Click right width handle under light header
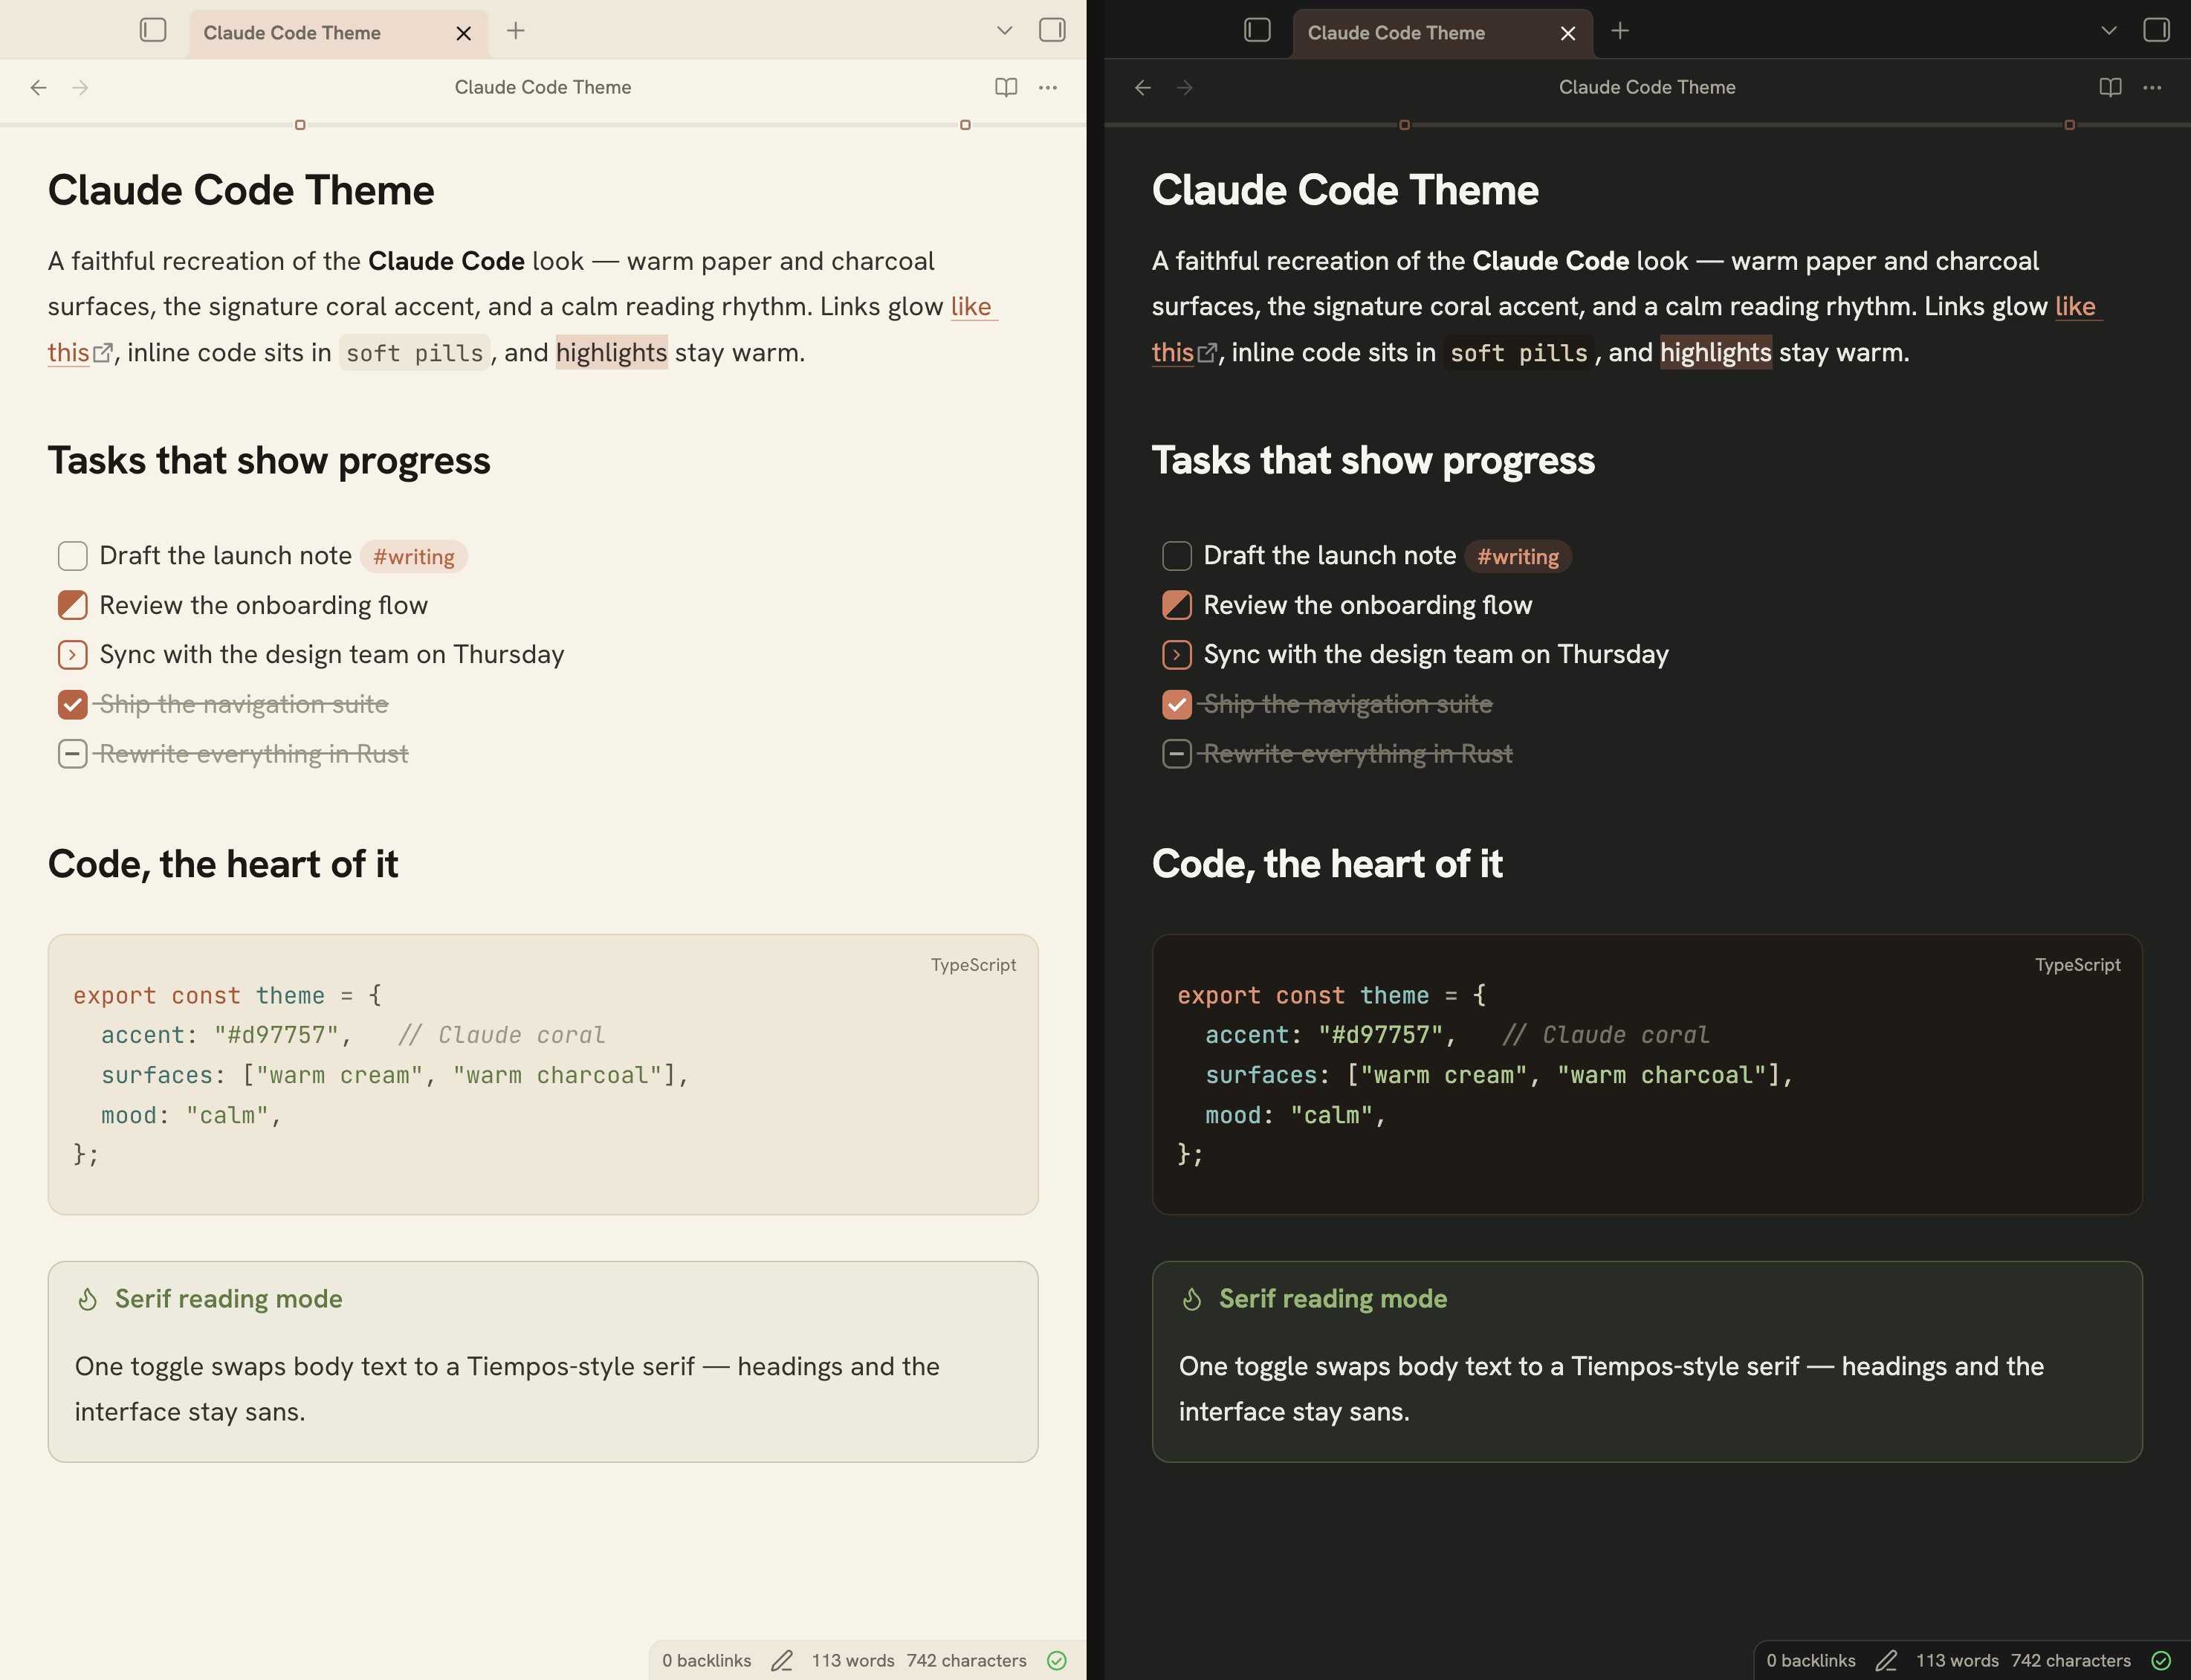2191x1680 pixels. 965,125
